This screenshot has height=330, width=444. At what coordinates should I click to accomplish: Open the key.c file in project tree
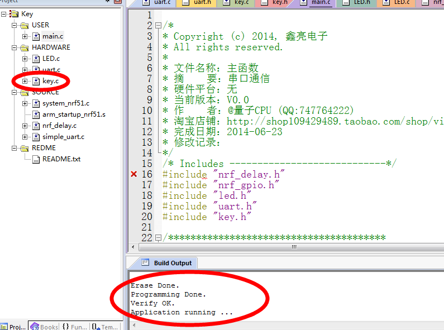[50, 81]
